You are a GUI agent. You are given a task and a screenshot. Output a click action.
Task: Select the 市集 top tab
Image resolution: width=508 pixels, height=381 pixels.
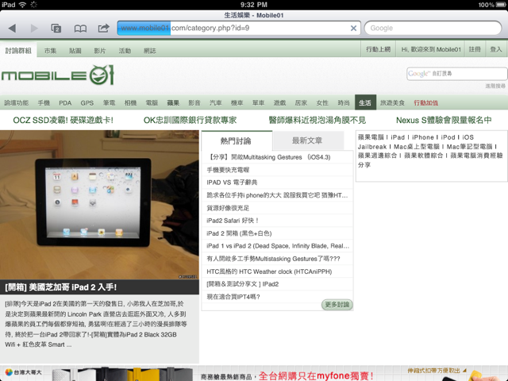point(50,51)
